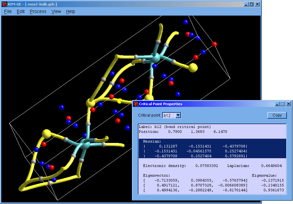Click the Critical Point Properties title bar

tap(211, 104)
